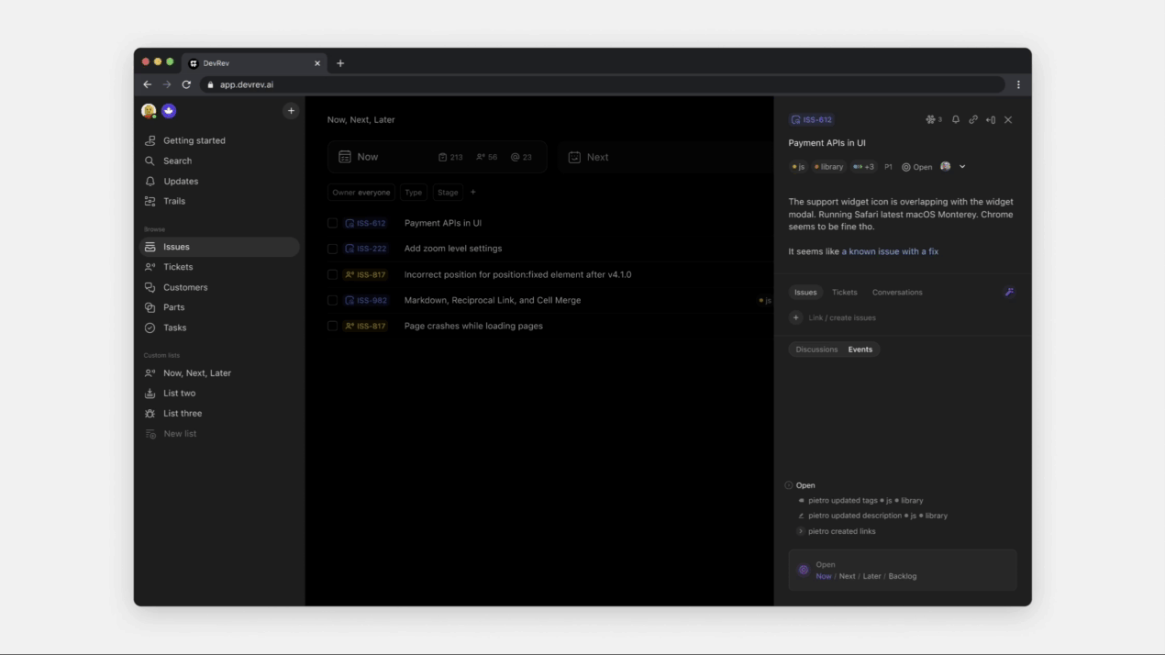The width and height of the screenshot is (1165, 655).
Task: Open ISS-222 badge in list
Action: point(365,249)
